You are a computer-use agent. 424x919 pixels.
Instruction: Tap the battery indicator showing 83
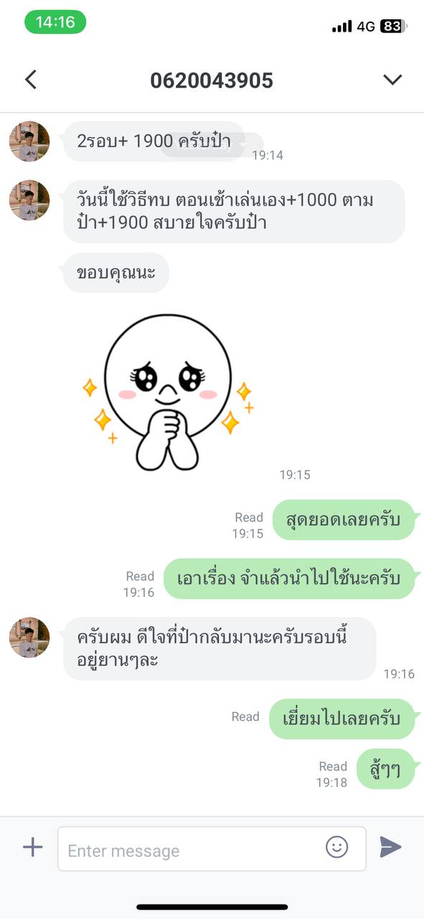point(394,27)
